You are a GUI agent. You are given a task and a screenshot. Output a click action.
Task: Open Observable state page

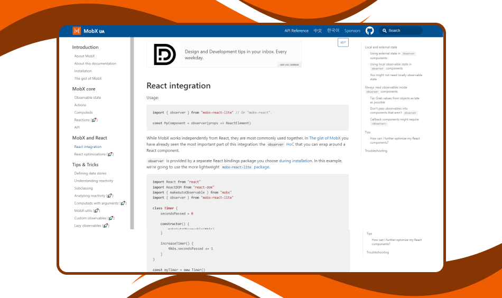click(87, 98)
